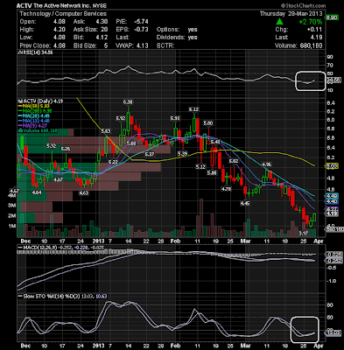The image size is (344, 350).
Task: Click the StockCharts.com copyright text
Action: 303,5
